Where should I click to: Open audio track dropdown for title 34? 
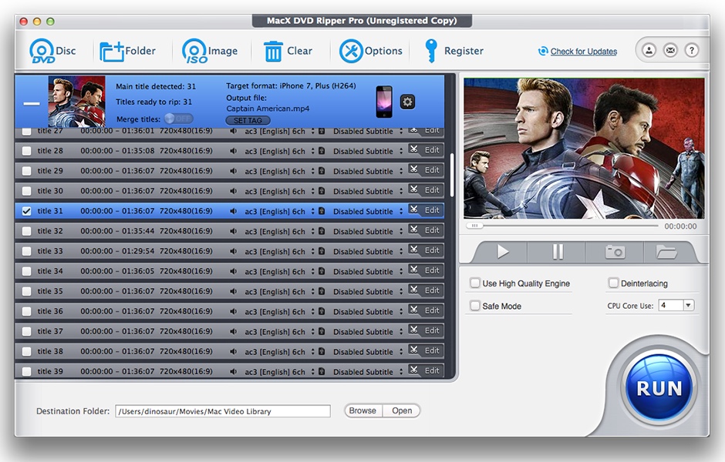point(312,271)
